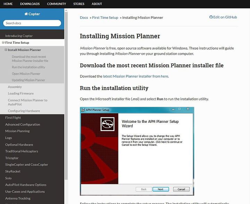Click the Run the installation utility heading
The image size is (250, 204).
[x=114, y=88]
